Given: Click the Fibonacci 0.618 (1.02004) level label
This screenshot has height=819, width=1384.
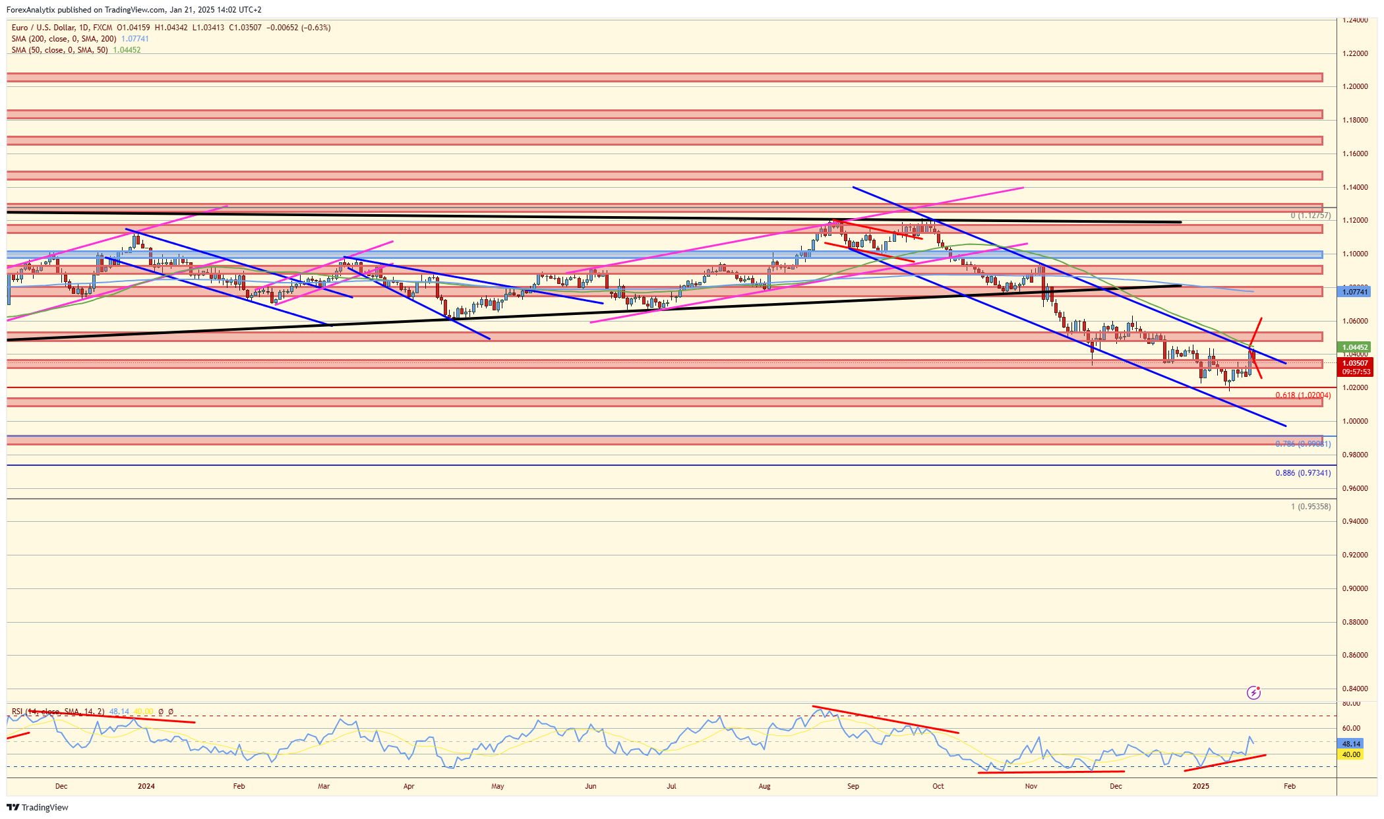Looking at the screenshot, I should click(x=1303, y=395).
